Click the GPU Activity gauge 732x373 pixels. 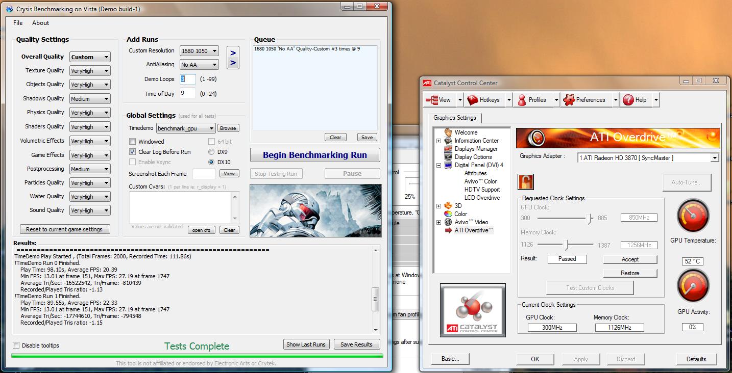693,286
